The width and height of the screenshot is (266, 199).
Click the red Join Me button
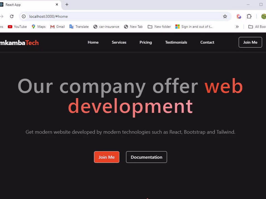click(107, 157)
